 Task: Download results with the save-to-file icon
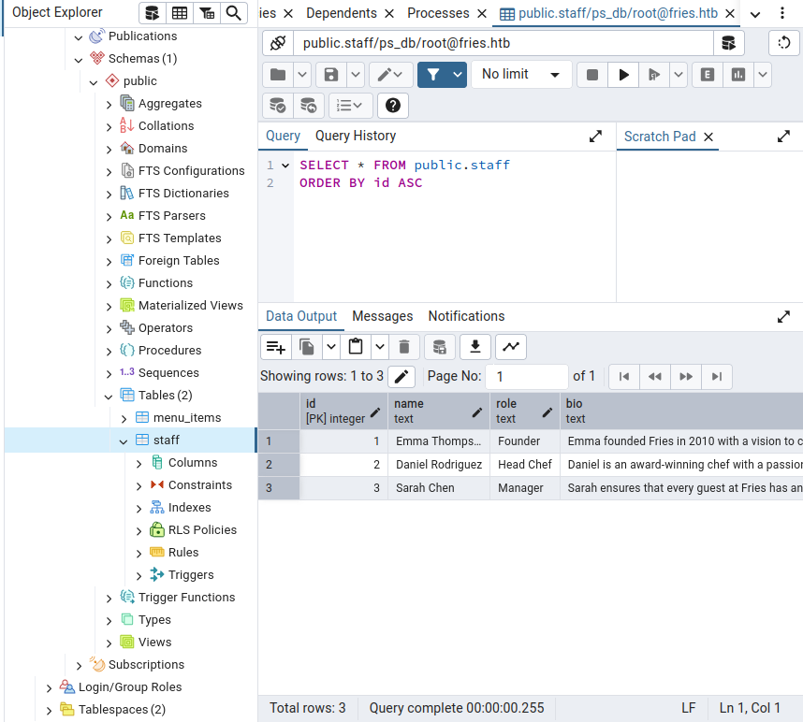click(x=475, y=347)
